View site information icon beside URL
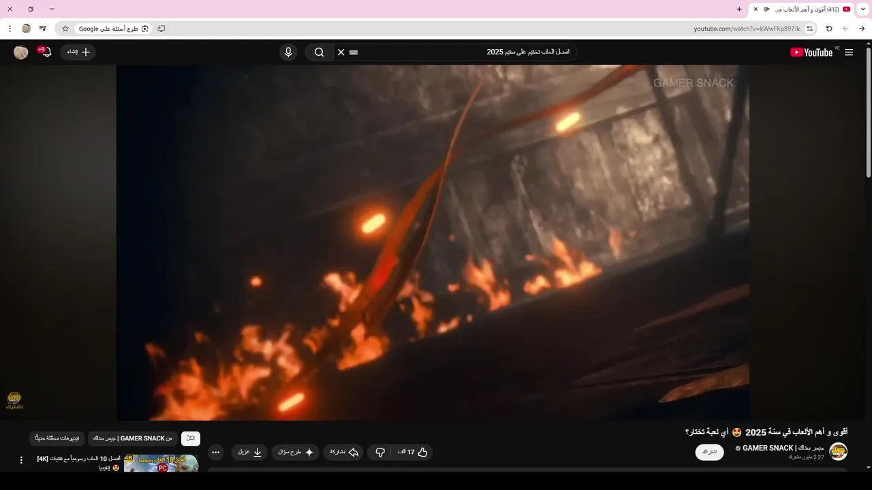The width and height of the screenshot is (872, 490). tap(809, 29)
